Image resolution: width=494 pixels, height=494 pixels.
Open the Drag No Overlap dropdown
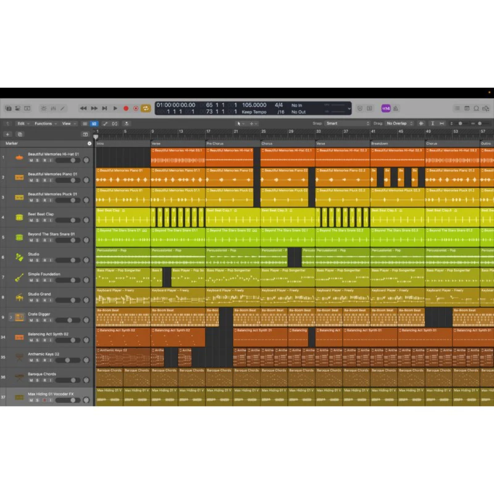click(x=400, y=124)
